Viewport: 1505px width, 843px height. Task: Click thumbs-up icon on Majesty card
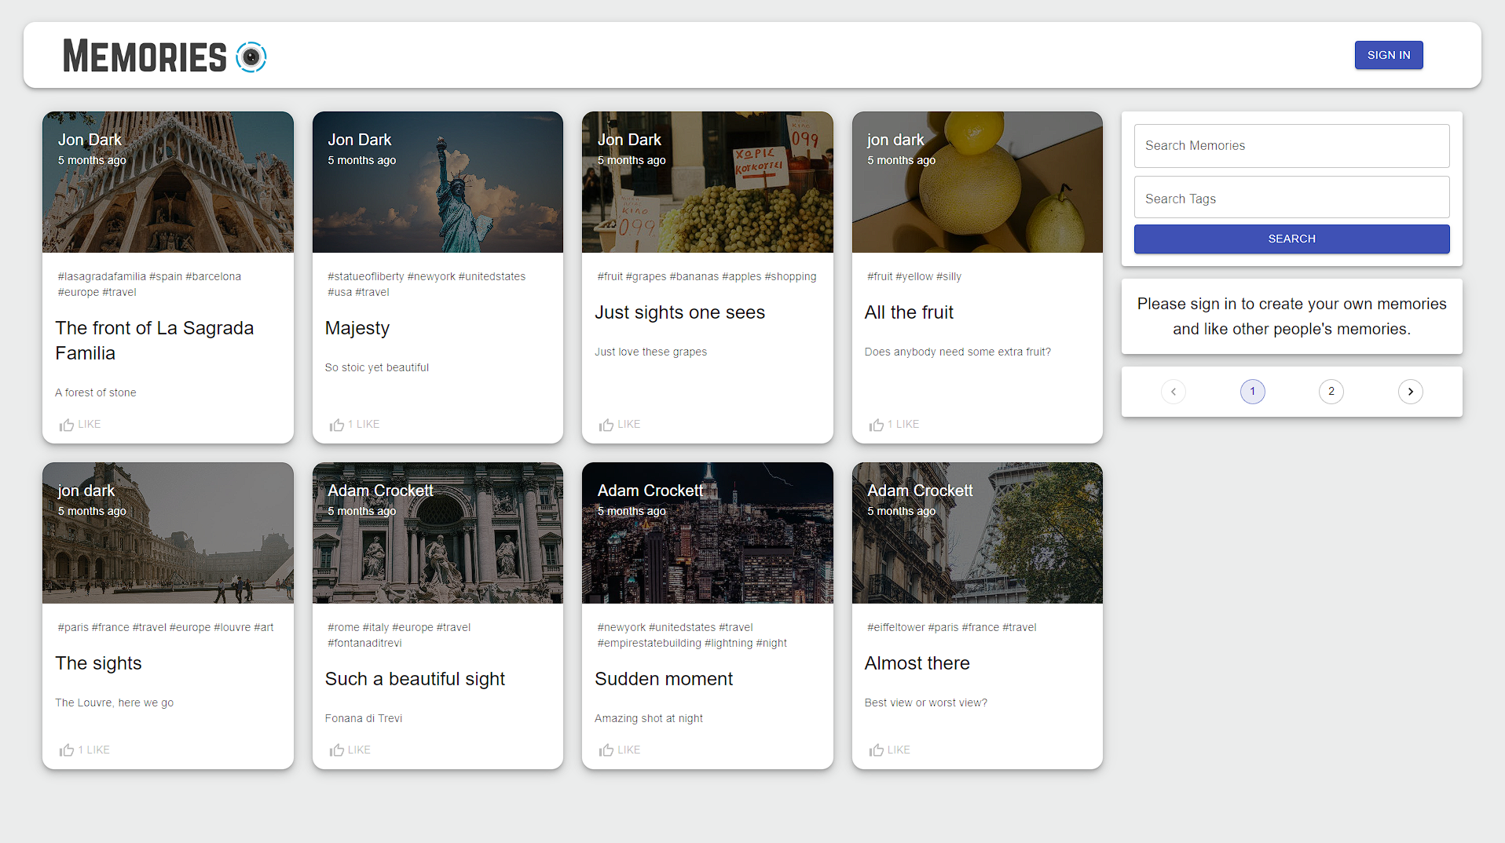[x=337, y=425]
